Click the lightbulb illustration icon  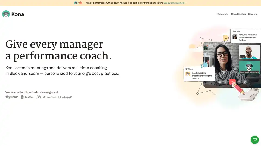225,39
